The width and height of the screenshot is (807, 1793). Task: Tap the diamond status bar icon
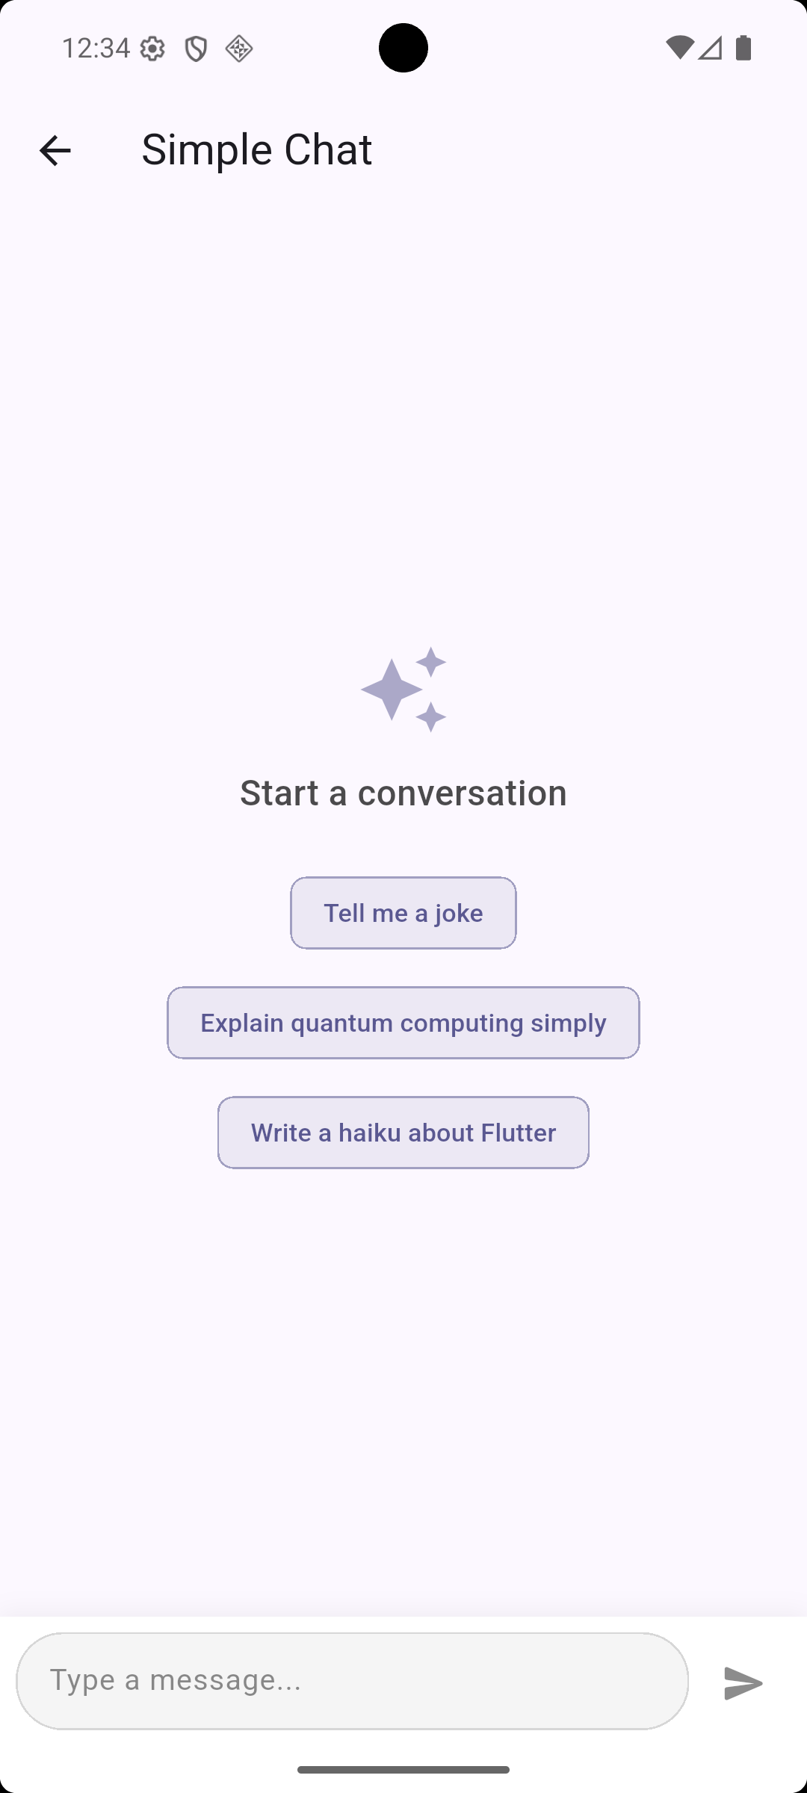point(238,48)
